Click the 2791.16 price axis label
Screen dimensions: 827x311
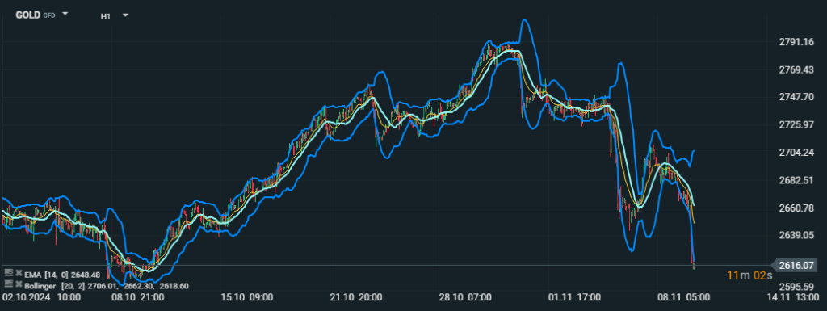coord(796,42)
